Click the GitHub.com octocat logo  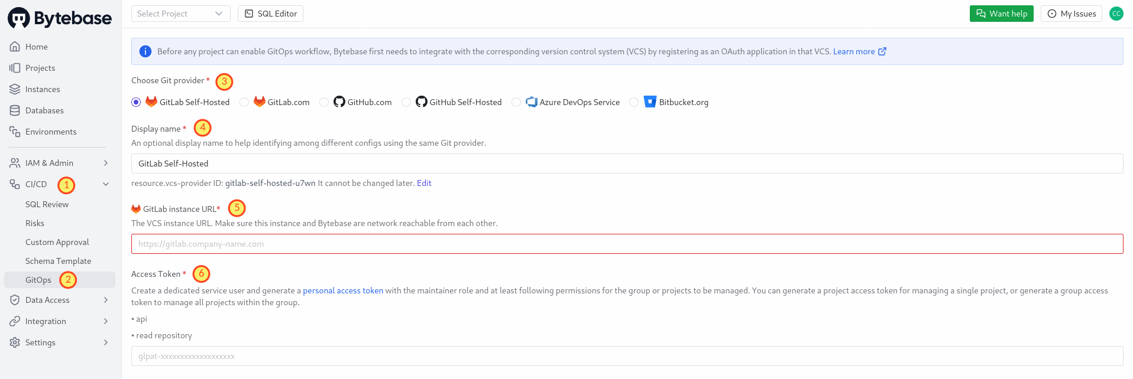(x=339, y=102)
